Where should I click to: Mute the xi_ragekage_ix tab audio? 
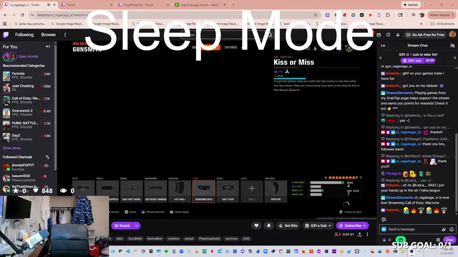(x=49, y=5)
